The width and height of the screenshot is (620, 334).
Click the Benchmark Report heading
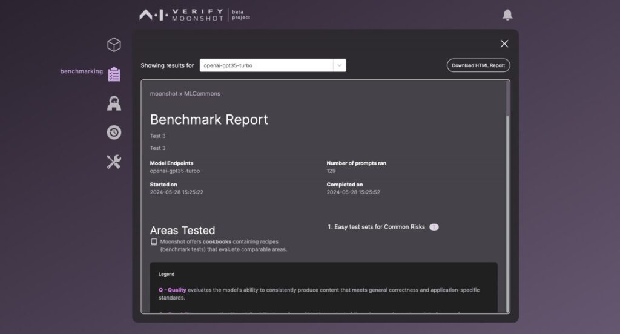pyautogui.click(x=209, y=119)
